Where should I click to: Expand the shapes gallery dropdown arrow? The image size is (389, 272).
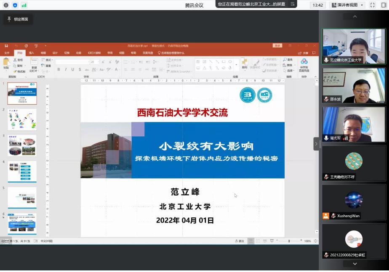pyautogui.click(x=236, y=65)
